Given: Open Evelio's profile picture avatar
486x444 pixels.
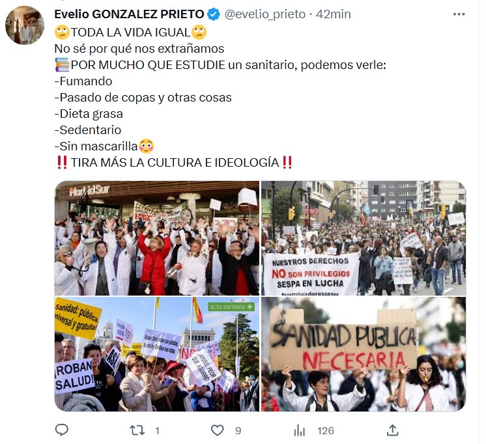Looking at the screenshot, I should pyautogui.click(x=25, y=25).
